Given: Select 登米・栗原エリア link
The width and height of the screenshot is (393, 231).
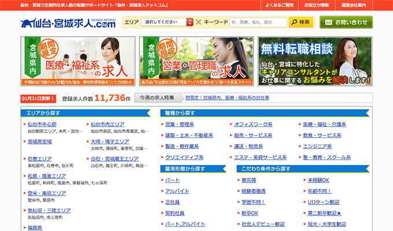Looking at the screenshot, I should [x=47, y=193].
